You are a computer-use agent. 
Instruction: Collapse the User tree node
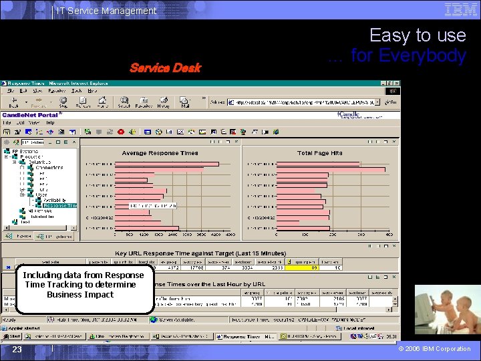(22, 195)
